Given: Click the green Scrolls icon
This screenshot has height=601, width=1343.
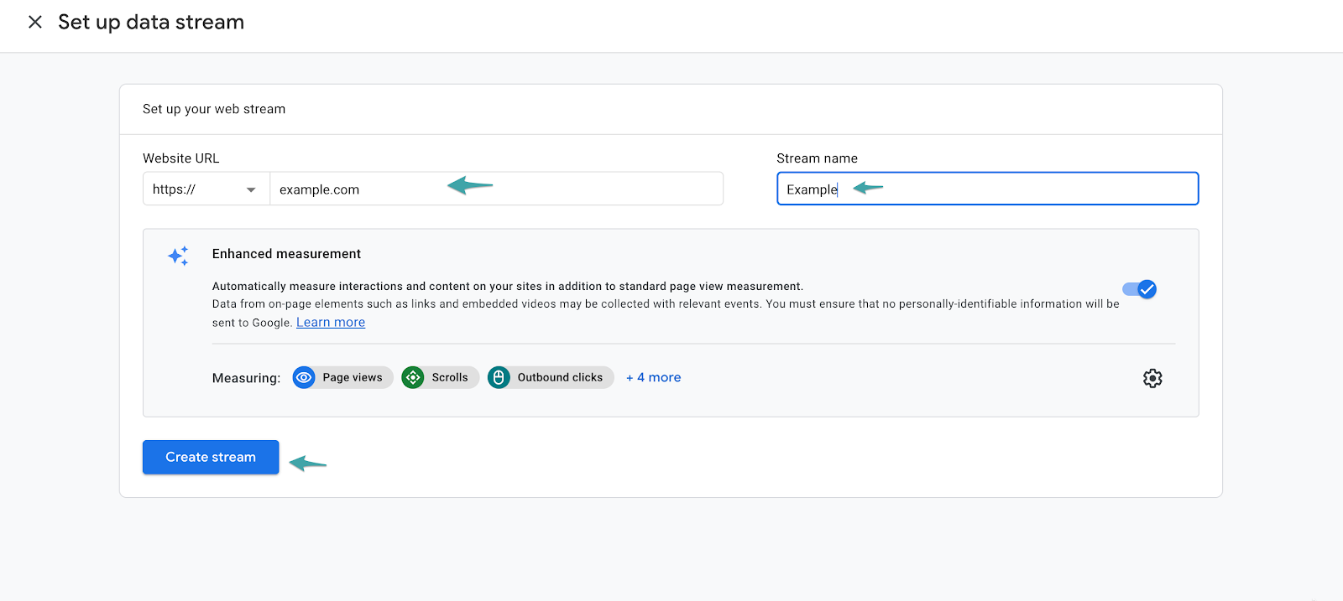Looking at the screenshot, I should click(x=413, y=378).
